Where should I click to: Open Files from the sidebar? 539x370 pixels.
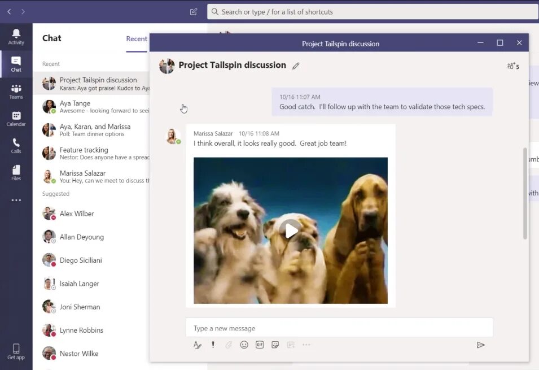click(16, 173)
